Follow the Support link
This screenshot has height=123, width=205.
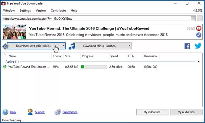click(40, 112)
